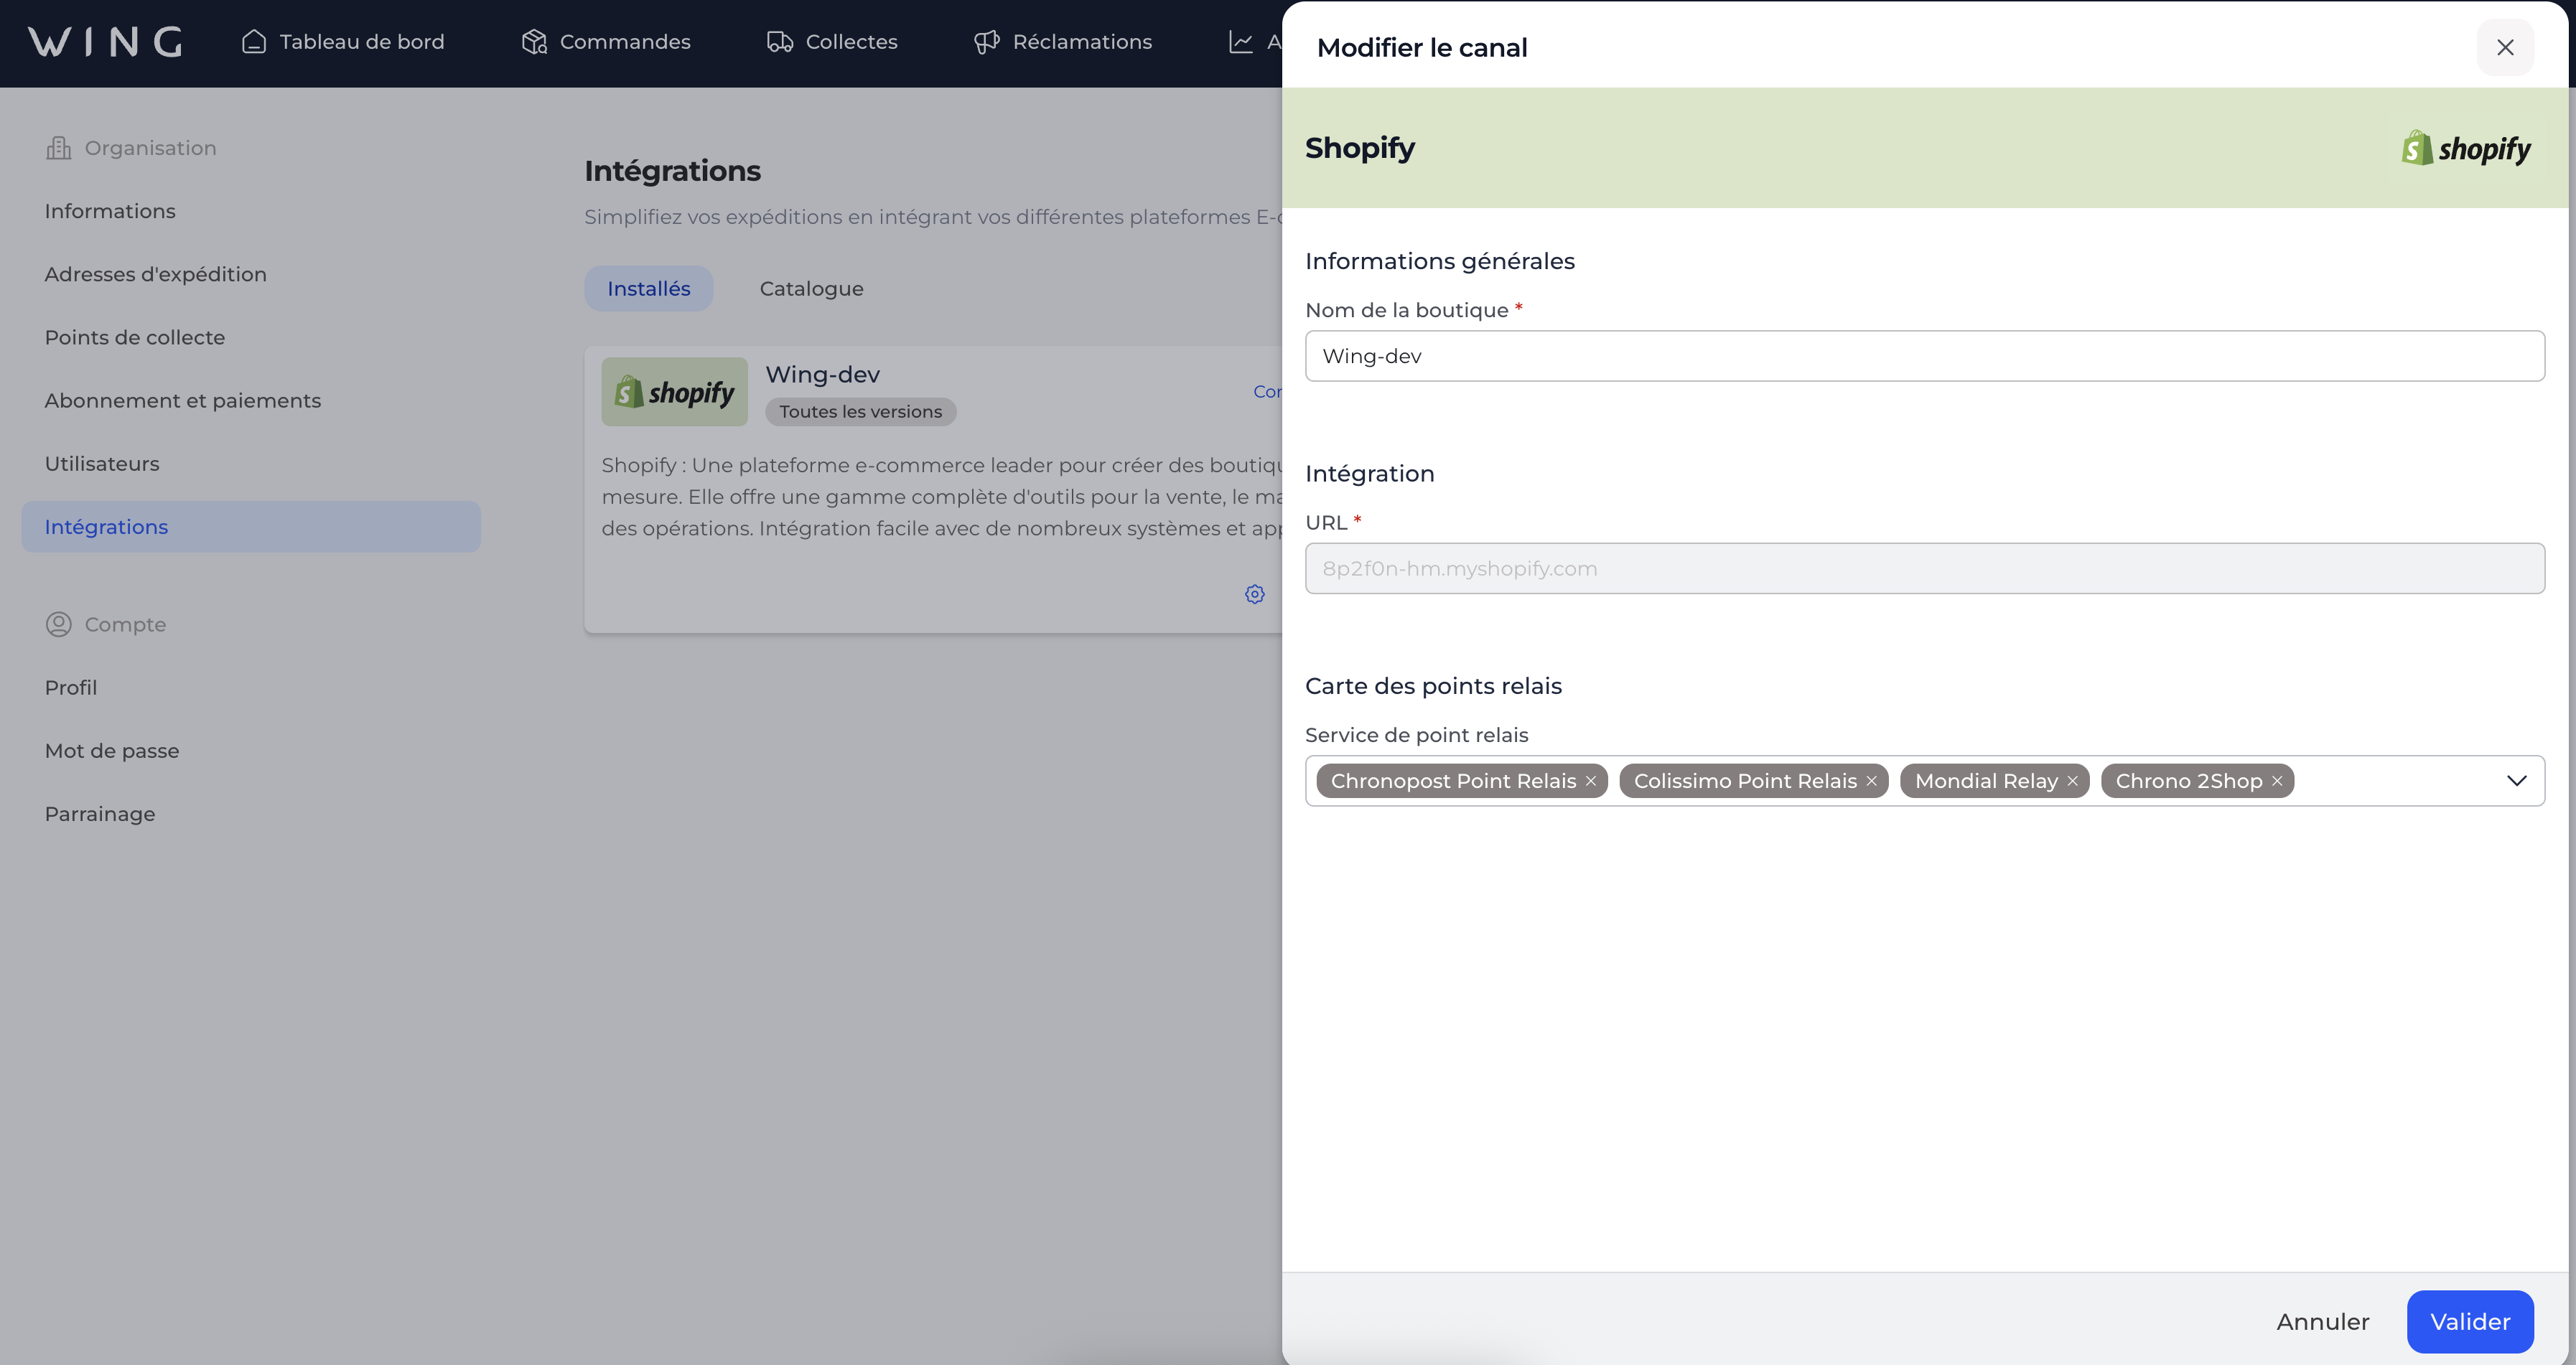Open settings gear on Wing-dev card

pyautogui.click(x=1254, y=594)
